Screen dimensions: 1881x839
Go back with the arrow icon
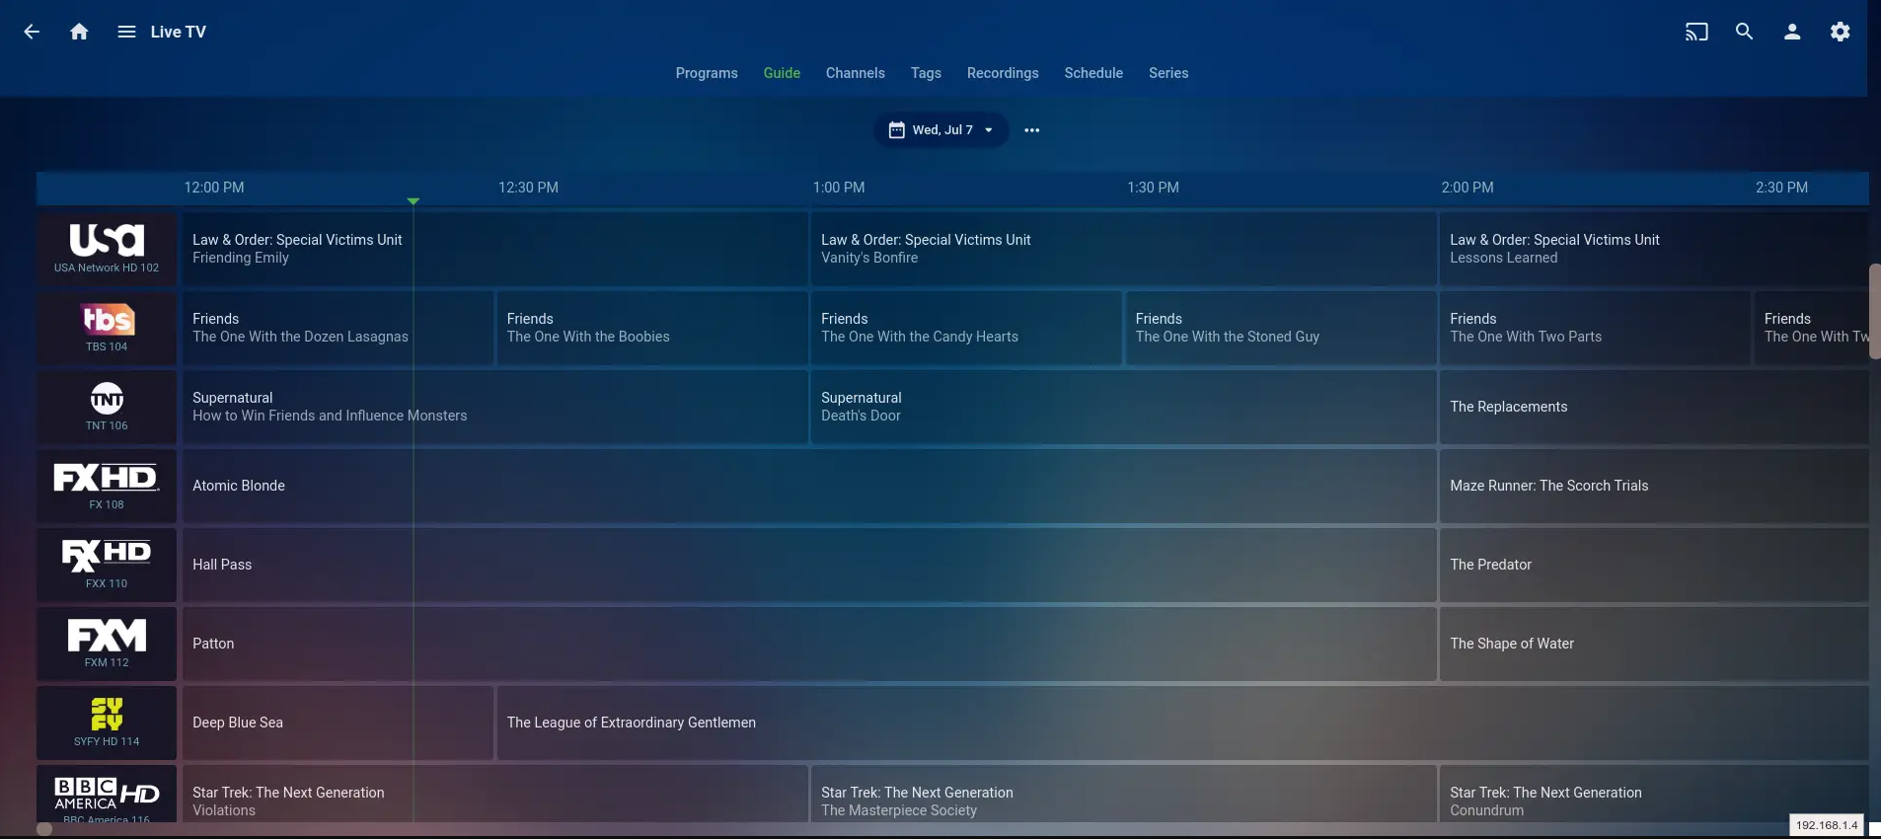pos(32,32)
